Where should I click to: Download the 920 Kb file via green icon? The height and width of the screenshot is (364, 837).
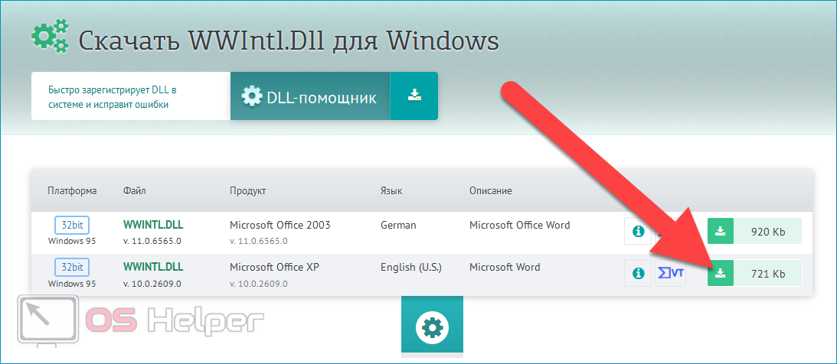(721, 231)
